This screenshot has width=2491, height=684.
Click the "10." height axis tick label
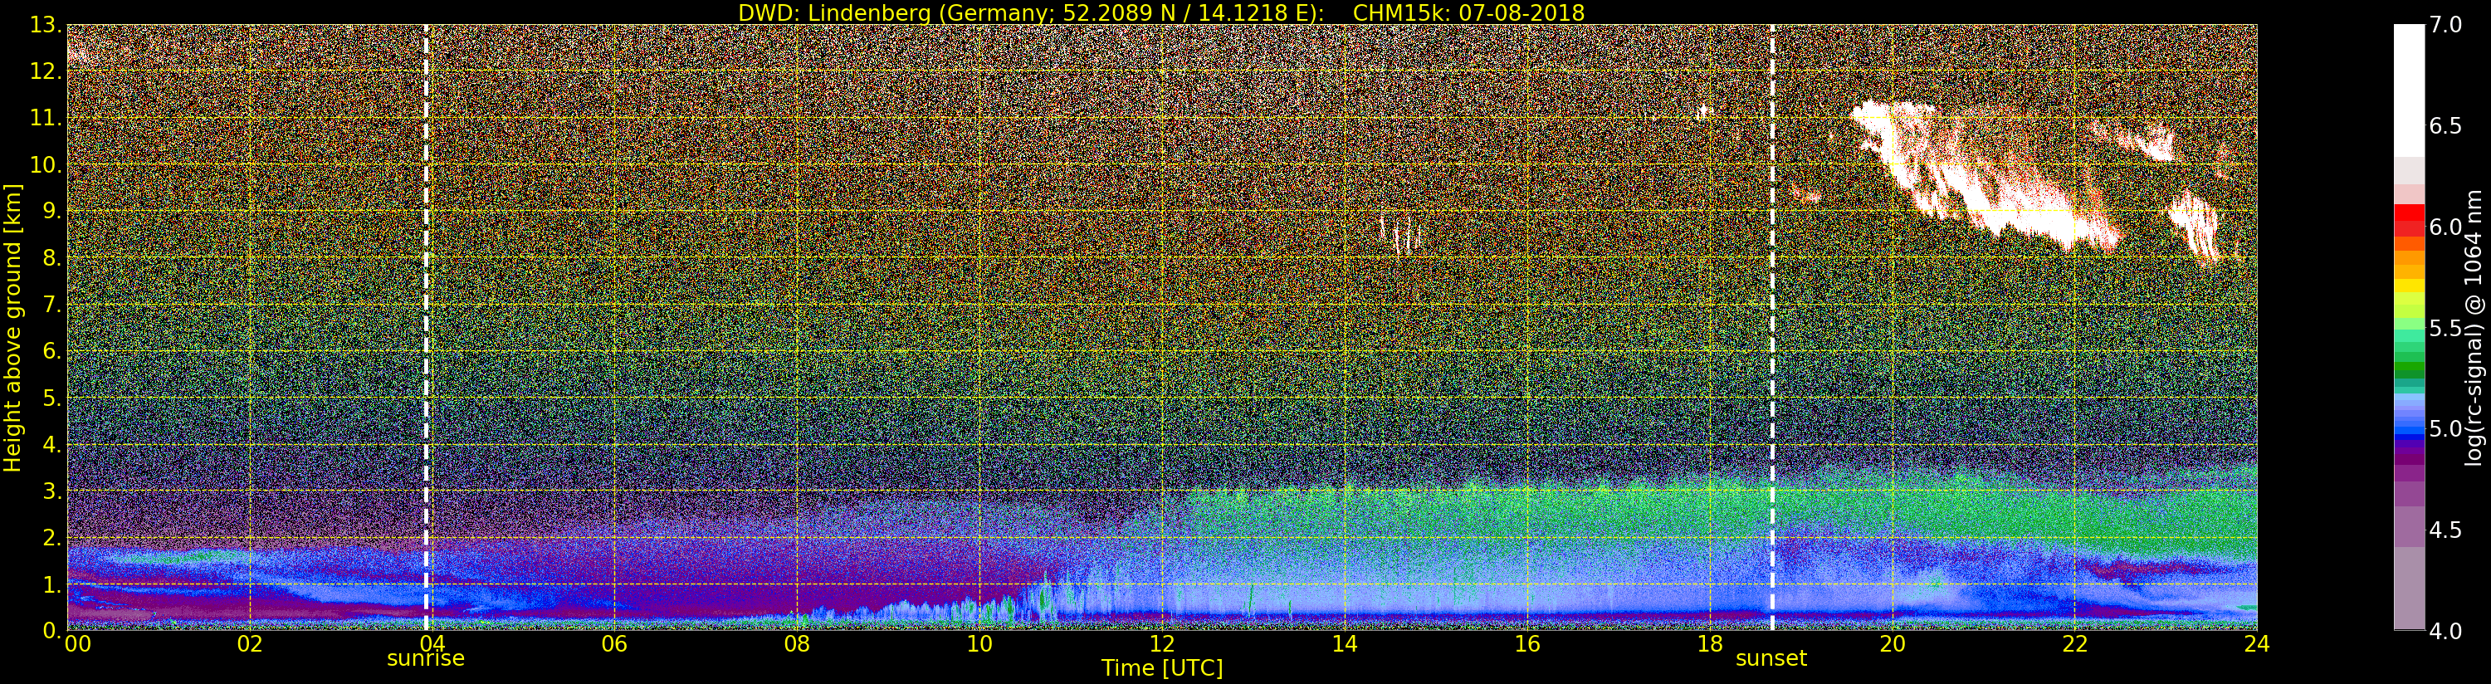coord(46,164)
